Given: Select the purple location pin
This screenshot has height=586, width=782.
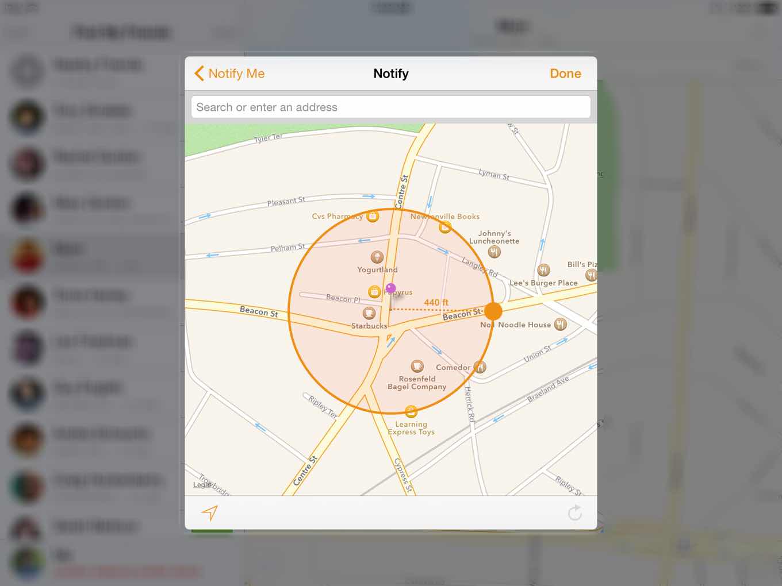Looking at the screenshot, I should (x=391, y=288).
